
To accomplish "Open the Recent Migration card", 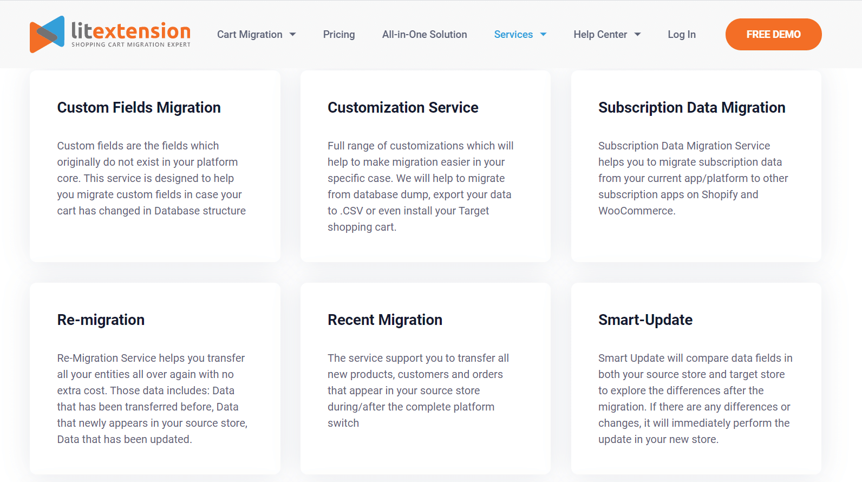I will (425, 379).
